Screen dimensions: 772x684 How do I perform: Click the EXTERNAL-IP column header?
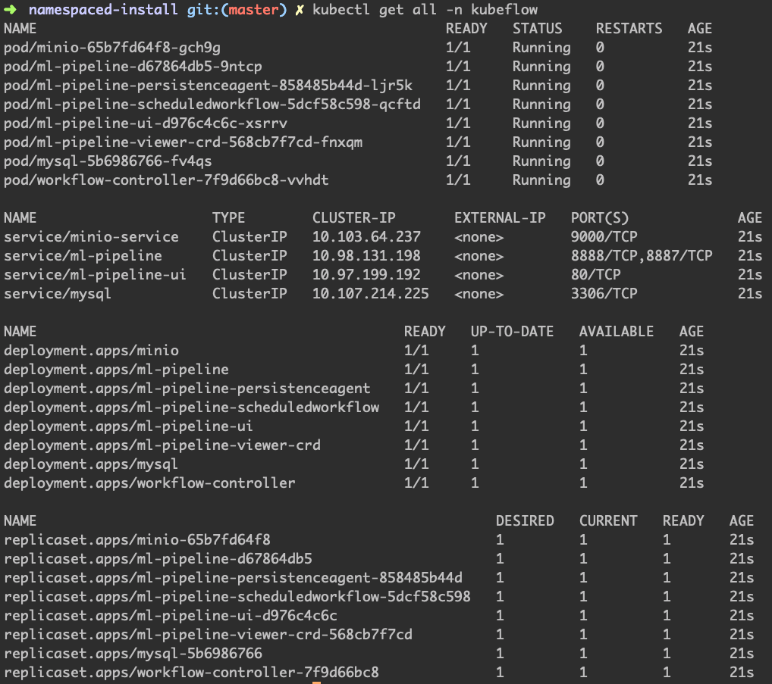click(x=500, y=218)
